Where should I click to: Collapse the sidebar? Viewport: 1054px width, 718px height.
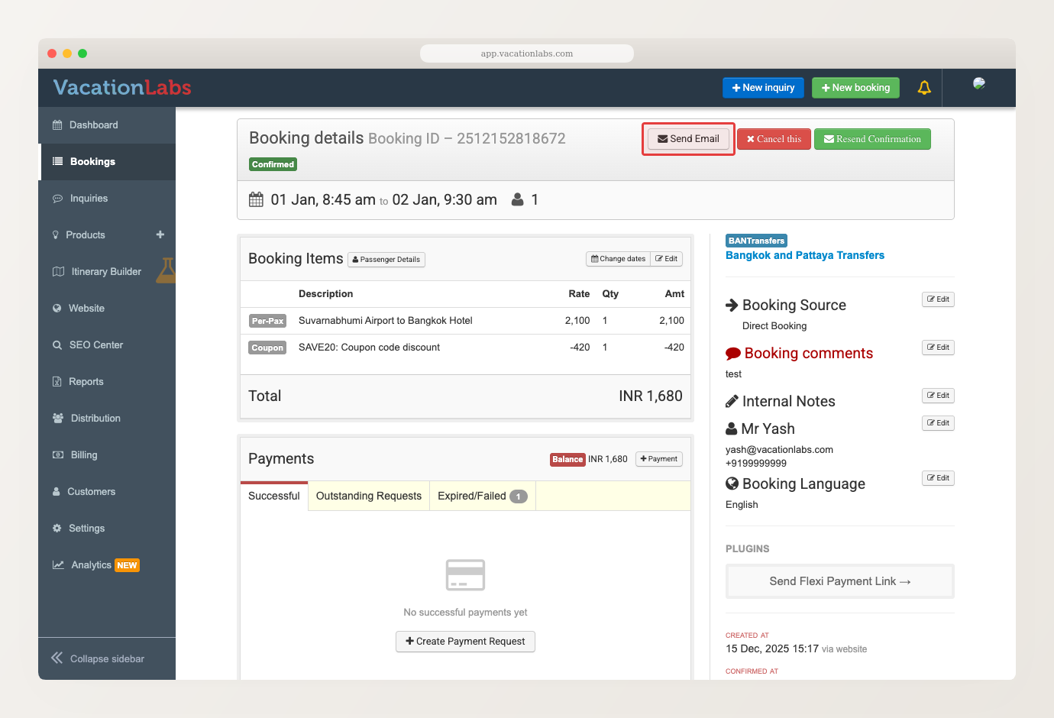point(107,658)
